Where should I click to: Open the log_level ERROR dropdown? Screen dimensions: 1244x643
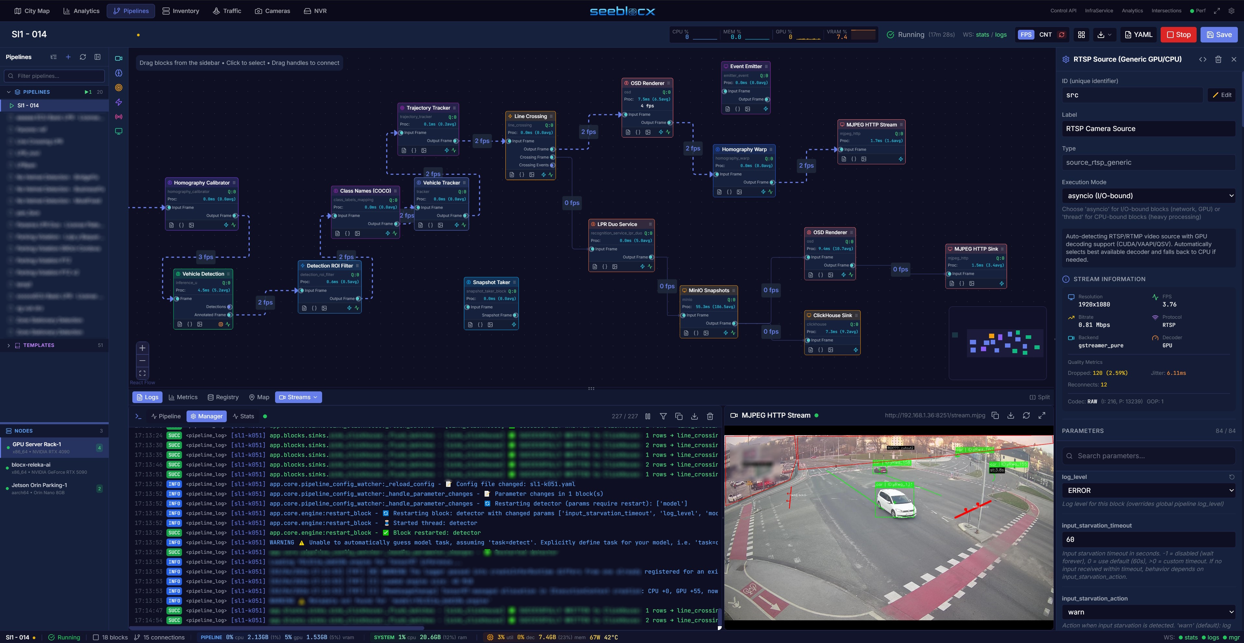coord(1148,491)
